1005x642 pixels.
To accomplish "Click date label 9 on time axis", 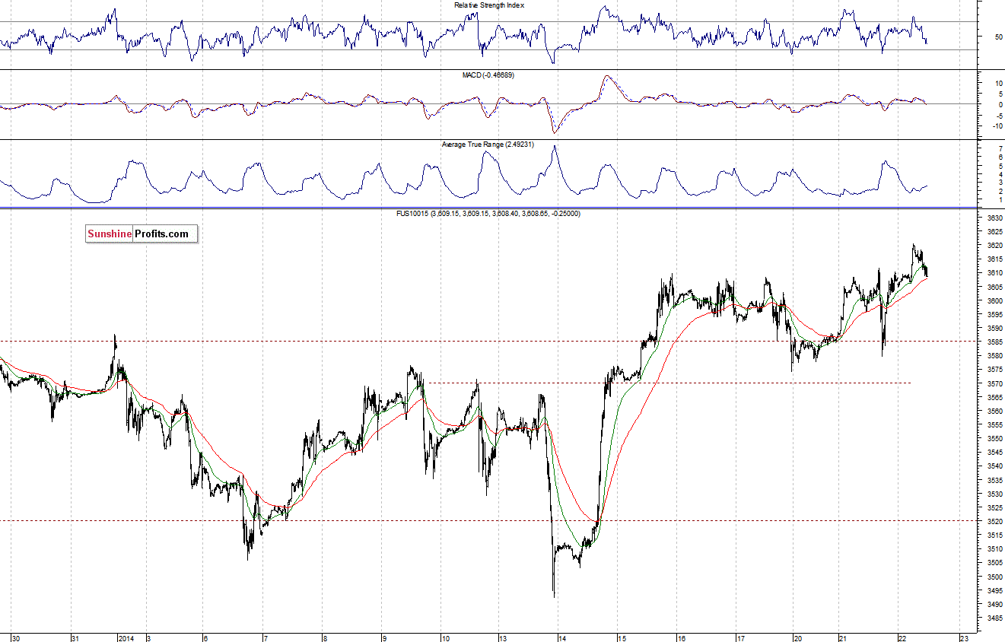I will point(384,637).
